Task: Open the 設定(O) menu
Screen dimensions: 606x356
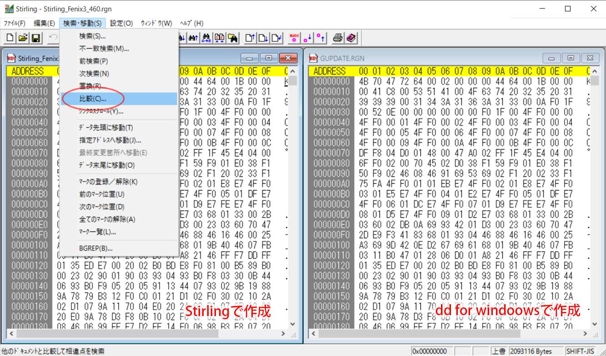Action: (x=121, y=23)
